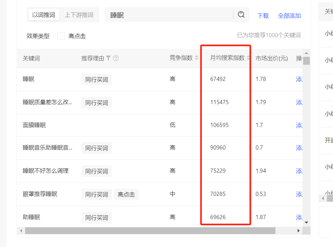Click the horizontal scroll right arrow
333x247 pixels.
coord(299,230)
